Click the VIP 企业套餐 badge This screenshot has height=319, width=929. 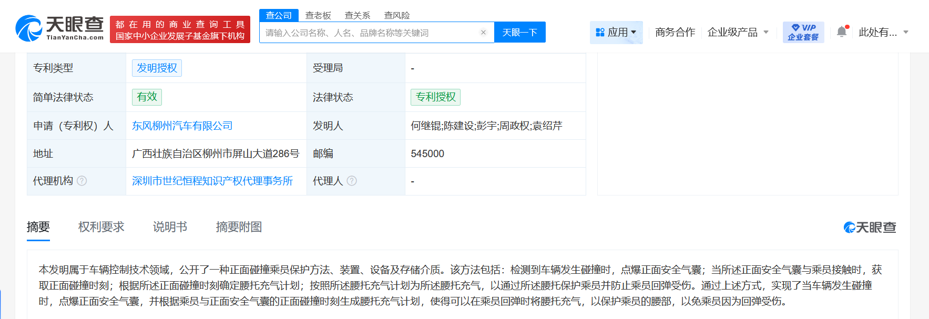[x=803, y=32]
